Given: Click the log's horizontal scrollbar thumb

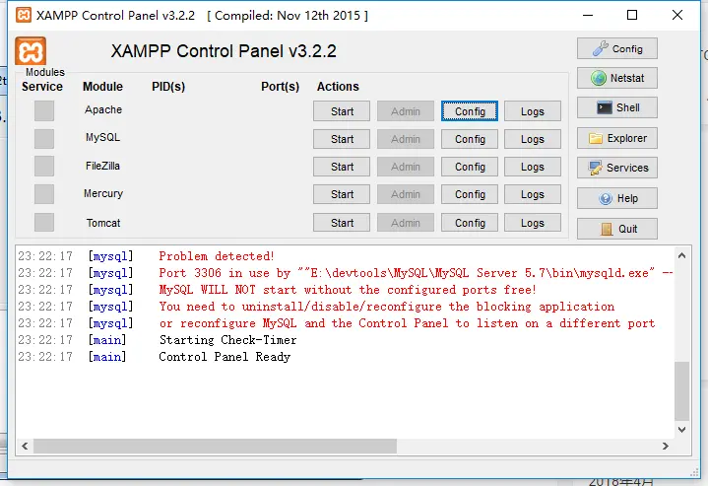Looking at the screenshot, I should coord(215,446).
